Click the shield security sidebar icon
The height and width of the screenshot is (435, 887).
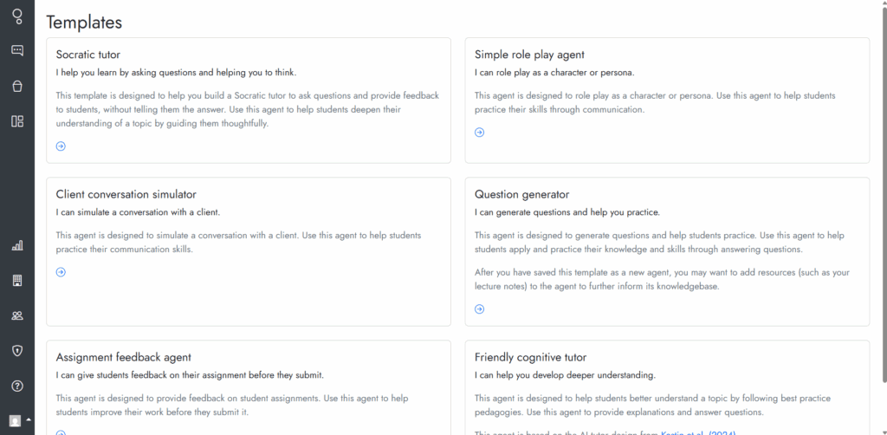[17, 351]
